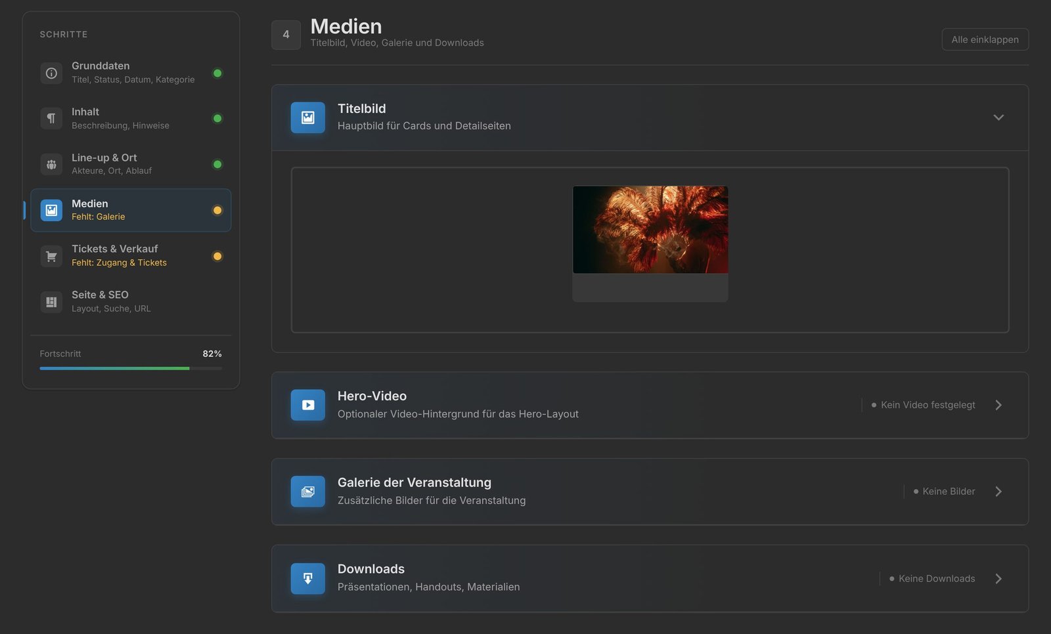
Task: Click the Hero-Video play icon
Action: (x=308, y=405)
